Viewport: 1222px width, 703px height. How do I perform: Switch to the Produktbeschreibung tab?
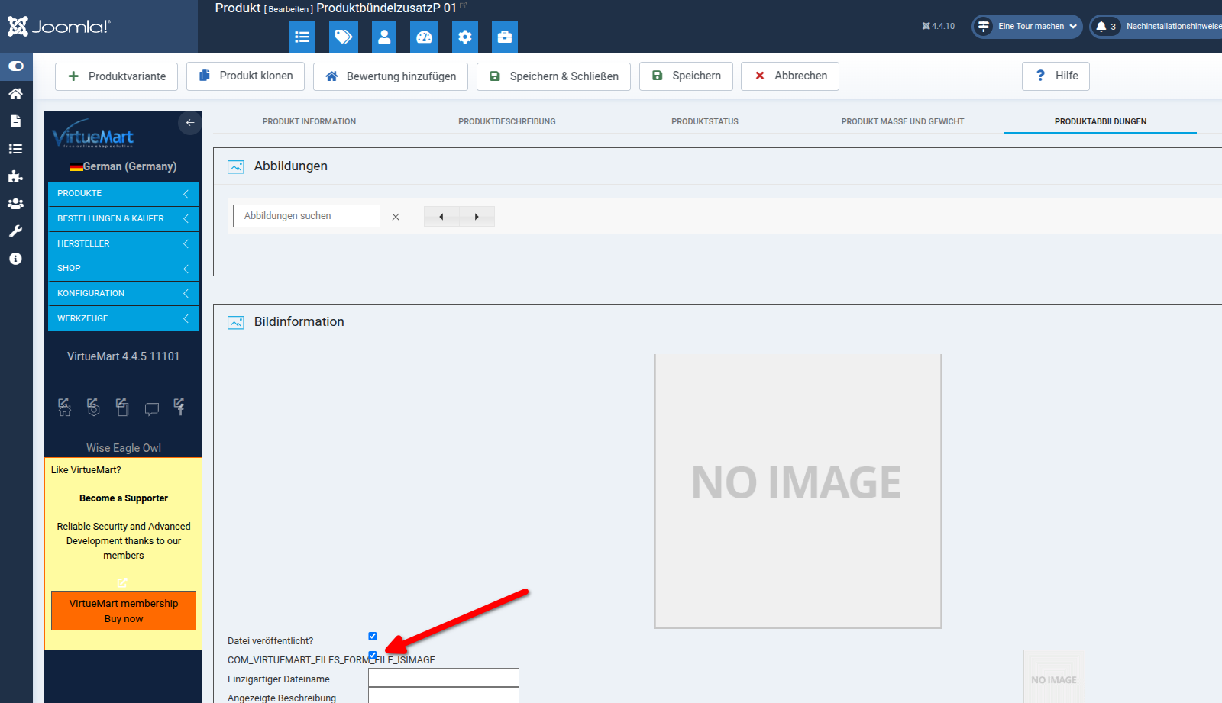click(x=506, y=121)
